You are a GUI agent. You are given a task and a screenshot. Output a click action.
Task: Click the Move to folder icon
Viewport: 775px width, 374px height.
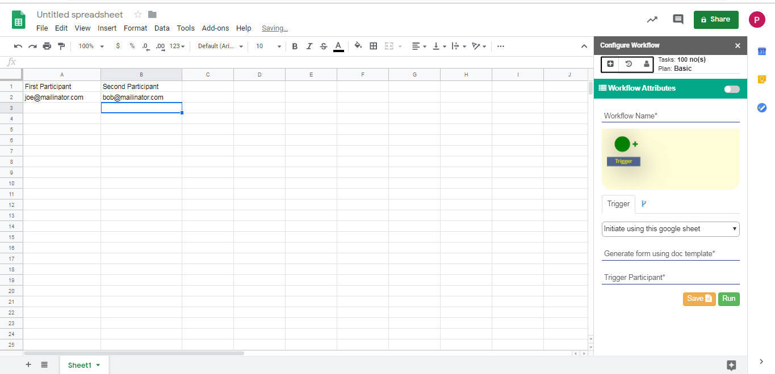pyautogui.click(x=152, y=15)
